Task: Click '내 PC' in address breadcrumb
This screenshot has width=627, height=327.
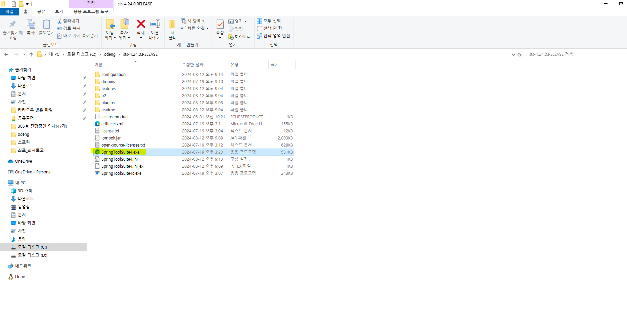Action: click(x=54, y=54)
